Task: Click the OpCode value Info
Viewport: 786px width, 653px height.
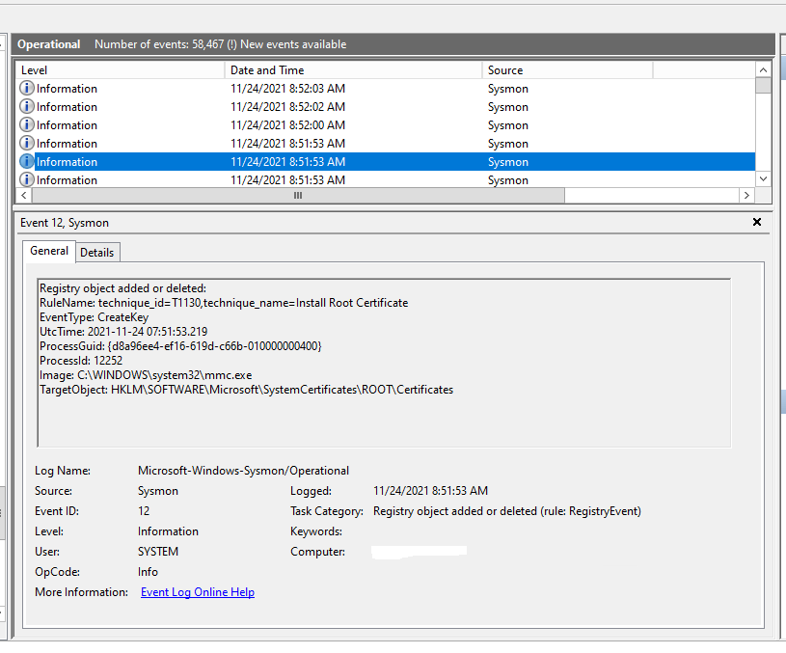Action: (148, 572)
